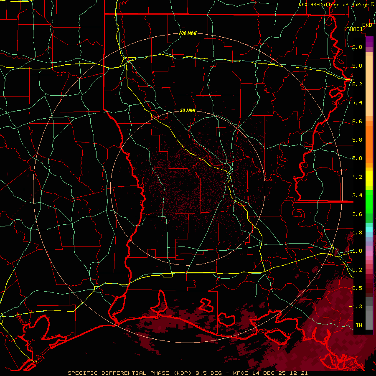Pick the pink segment near the 1.0 value
Image resolution: width=376 pixels, height=376 pixels.
tap(369, 253)
